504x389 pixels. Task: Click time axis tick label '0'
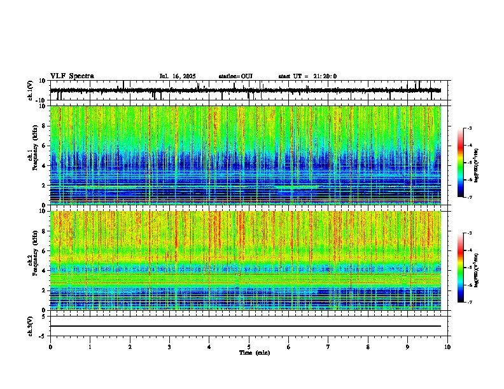50,347
